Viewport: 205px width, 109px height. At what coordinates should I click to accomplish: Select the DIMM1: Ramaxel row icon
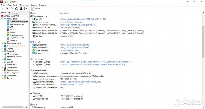tap(34, 30)
